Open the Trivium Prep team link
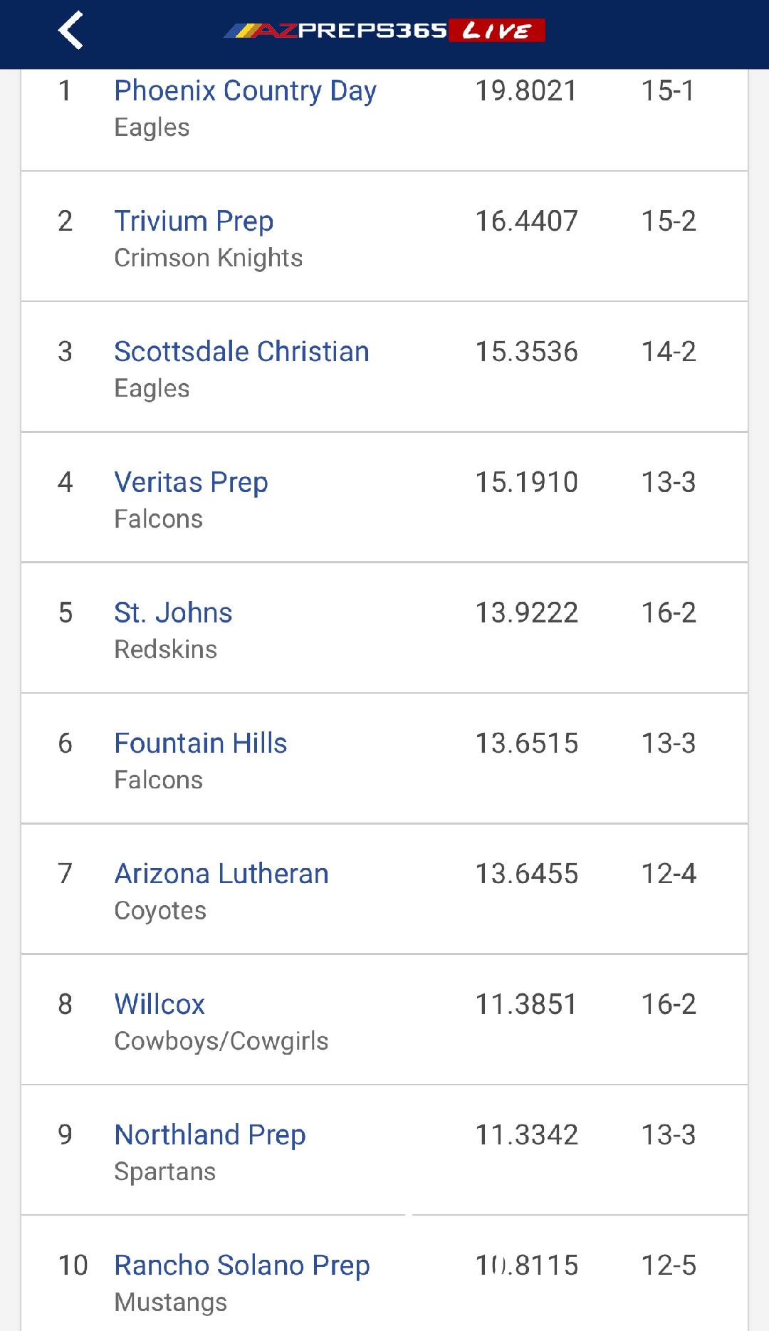 pos(194,221)
